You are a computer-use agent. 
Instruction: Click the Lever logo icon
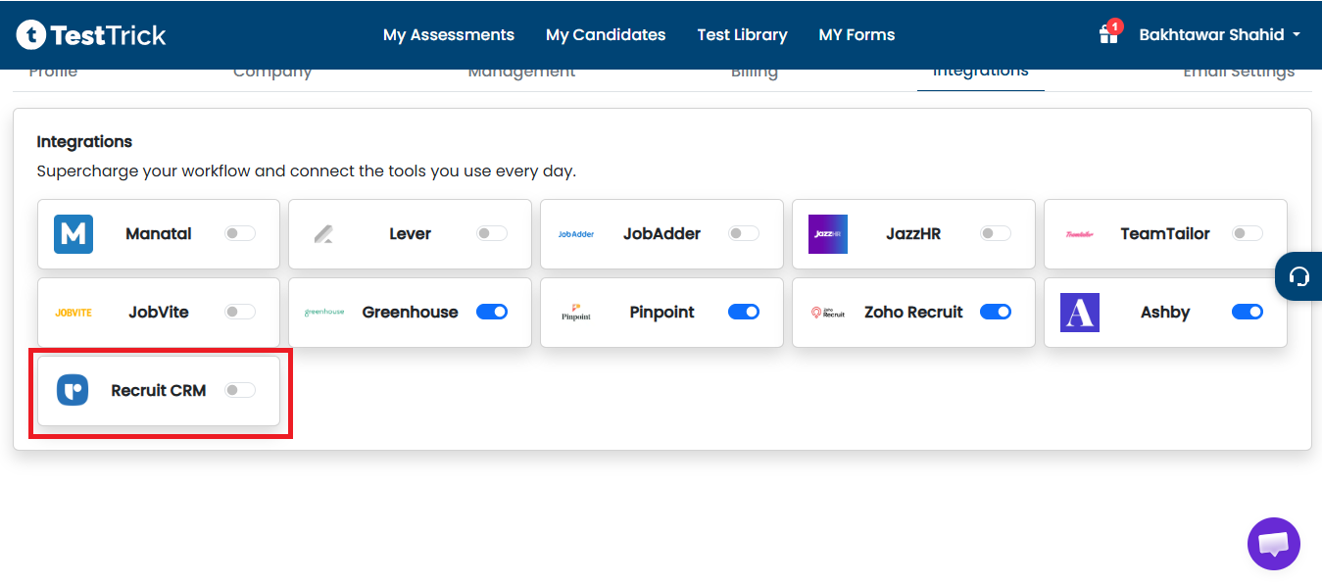click(324, 234)
